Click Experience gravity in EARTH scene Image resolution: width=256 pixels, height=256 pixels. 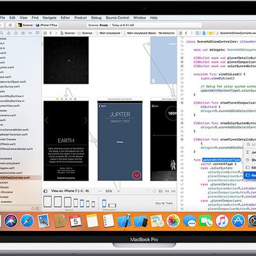[66, 178]
